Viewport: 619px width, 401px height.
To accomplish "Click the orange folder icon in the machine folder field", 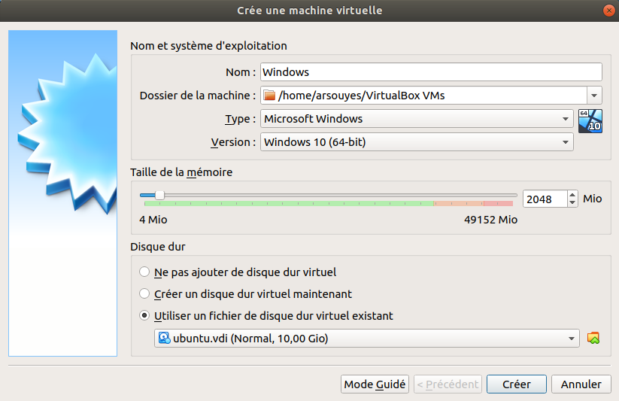I will 269,96.
